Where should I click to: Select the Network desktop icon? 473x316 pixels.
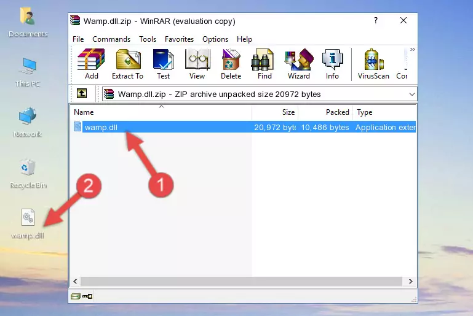tap(28, 123)
